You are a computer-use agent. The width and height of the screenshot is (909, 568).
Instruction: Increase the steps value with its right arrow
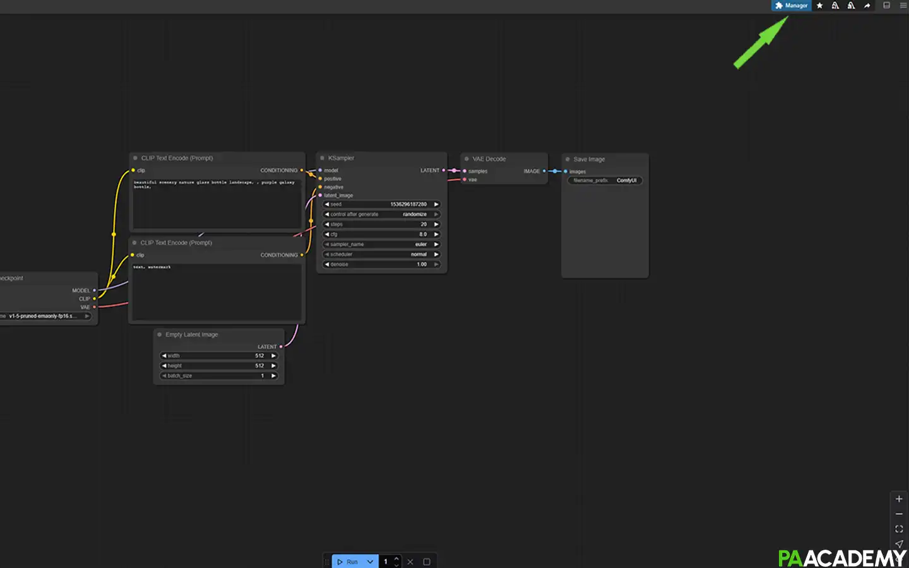click(436, 224)
